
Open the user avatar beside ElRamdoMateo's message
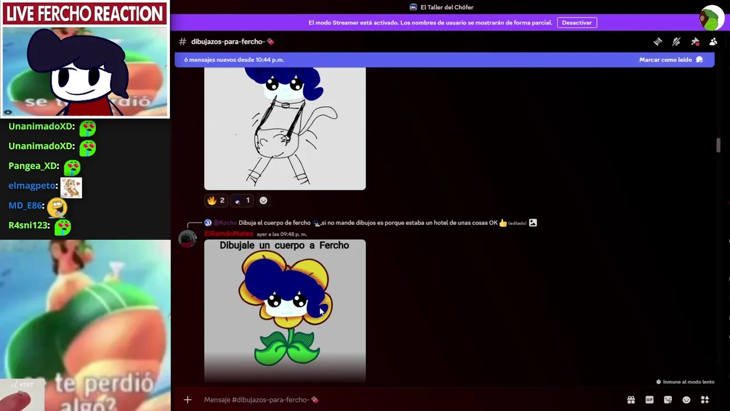pos(188,239)
